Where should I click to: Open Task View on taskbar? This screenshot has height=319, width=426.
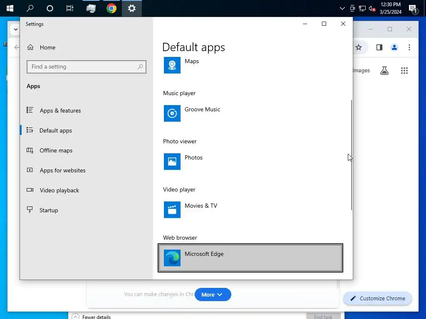(70, 8)
